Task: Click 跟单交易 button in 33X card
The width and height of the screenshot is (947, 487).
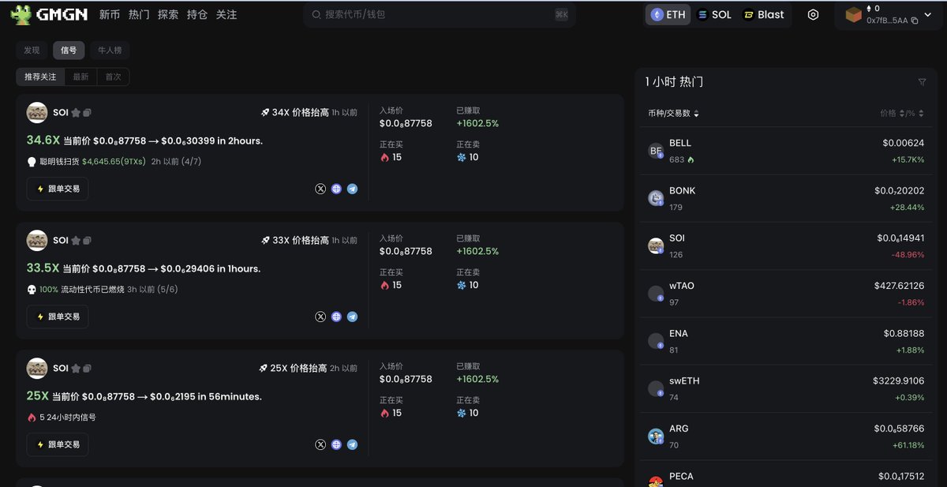Action: 58,317
